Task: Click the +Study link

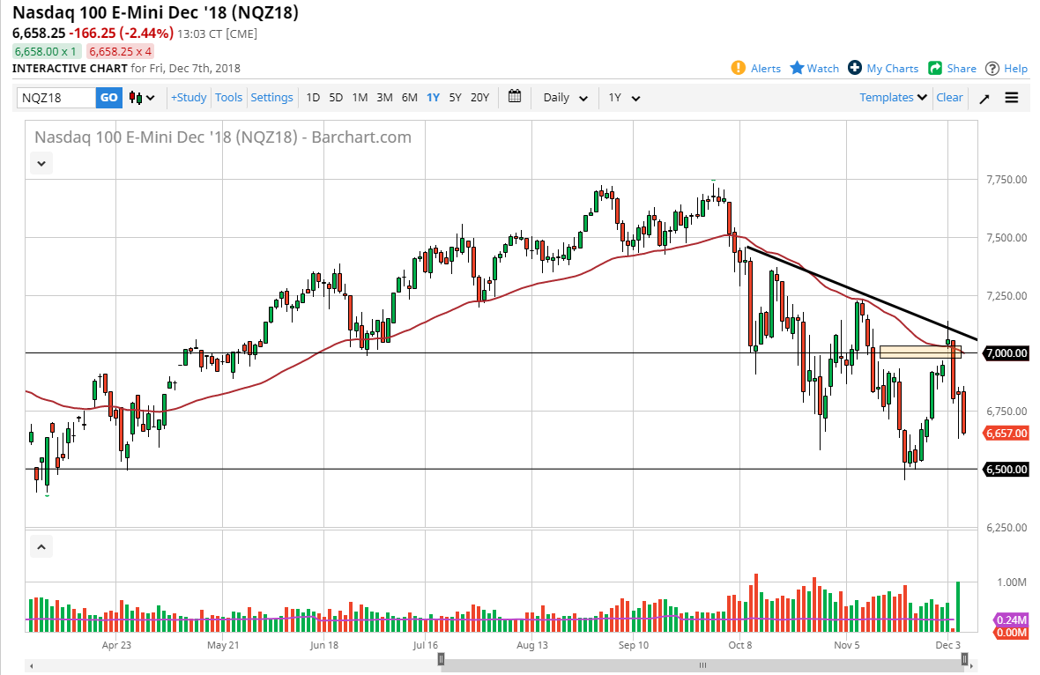Action: pyautogui.click(x=188, y=97)
